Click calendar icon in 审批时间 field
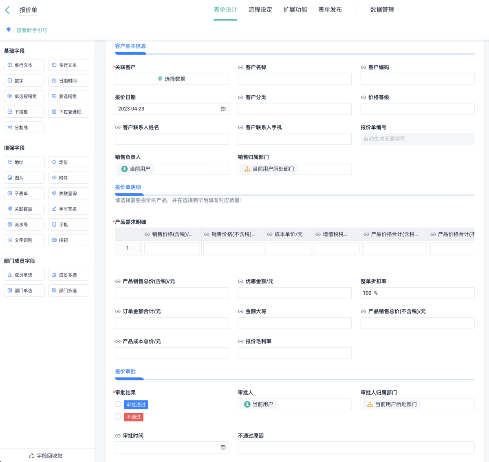 point(223,447)
